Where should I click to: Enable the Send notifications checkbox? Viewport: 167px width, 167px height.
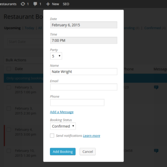(x=52, y=136)
